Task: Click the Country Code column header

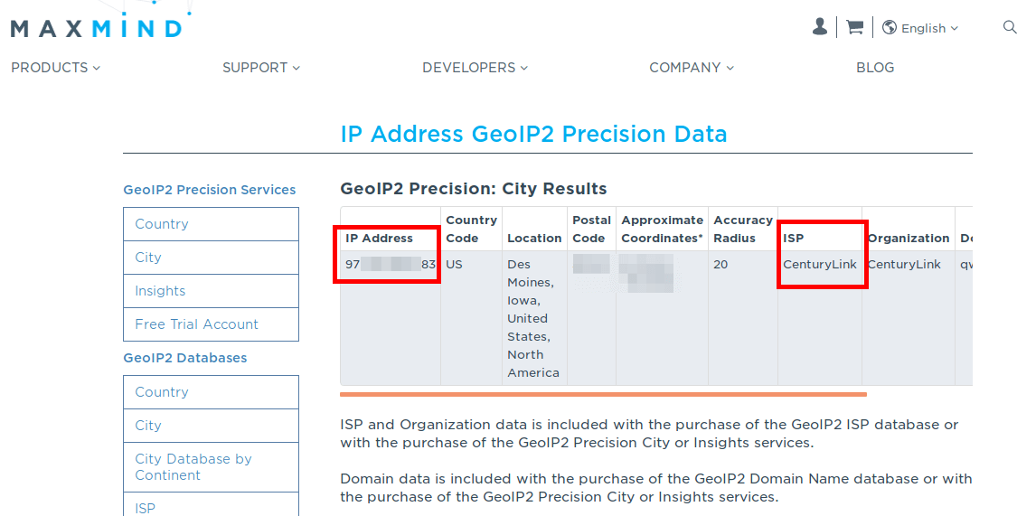Action: [472, 230]
